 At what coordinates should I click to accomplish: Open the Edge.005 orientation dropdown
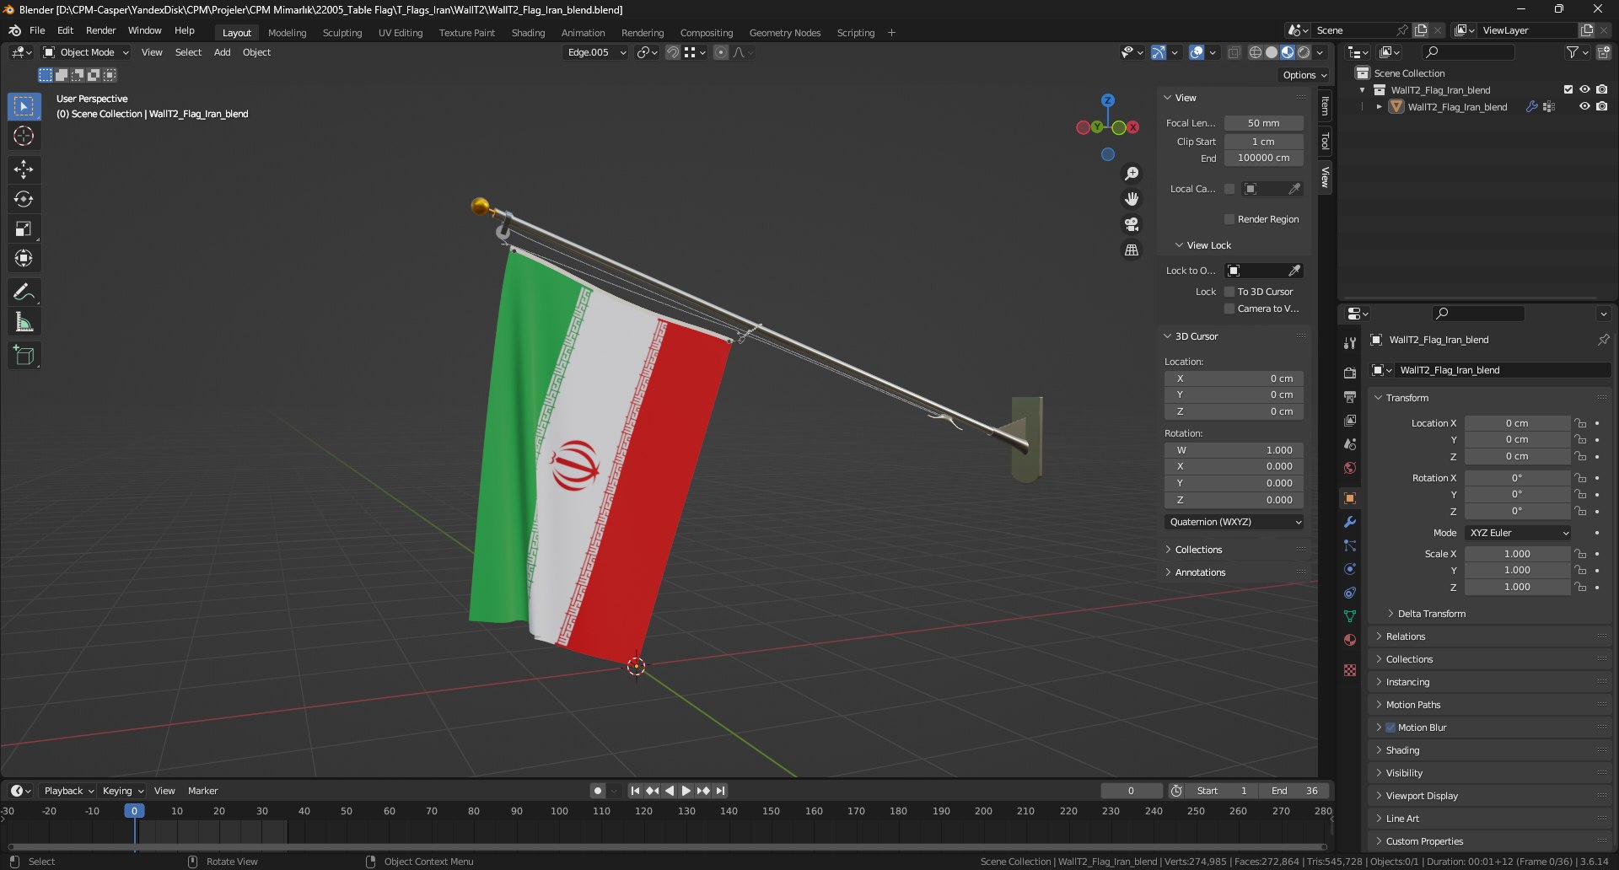tap(596, 52)
